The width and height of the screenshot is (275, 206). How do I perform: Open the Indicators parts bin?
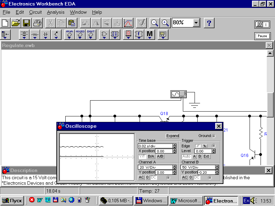pos(128,35)
